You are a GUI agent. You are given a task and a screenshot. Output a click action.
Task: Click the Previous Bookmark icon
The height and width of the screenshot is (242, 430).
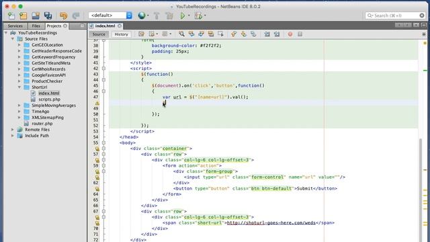point(234,34)
